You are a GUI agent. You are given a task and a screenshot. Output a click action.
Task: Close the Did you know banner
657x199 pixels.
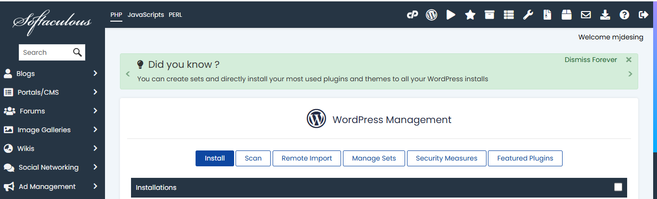[x=629, y=60]
